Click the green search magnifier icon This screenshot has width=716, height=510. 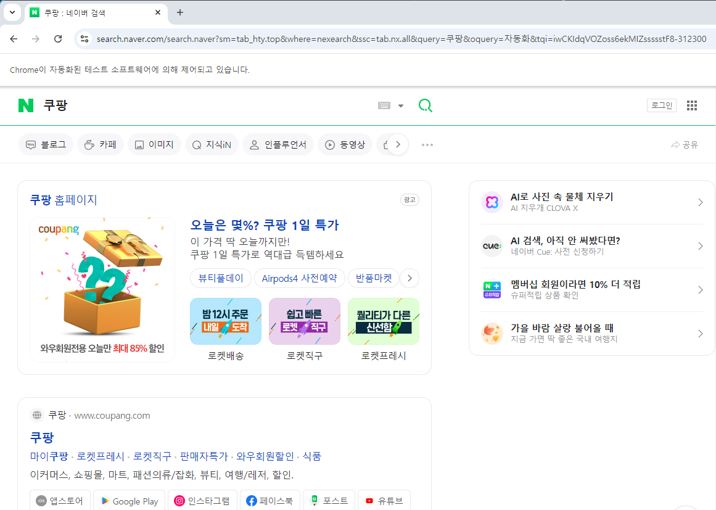tap(425, 105)
